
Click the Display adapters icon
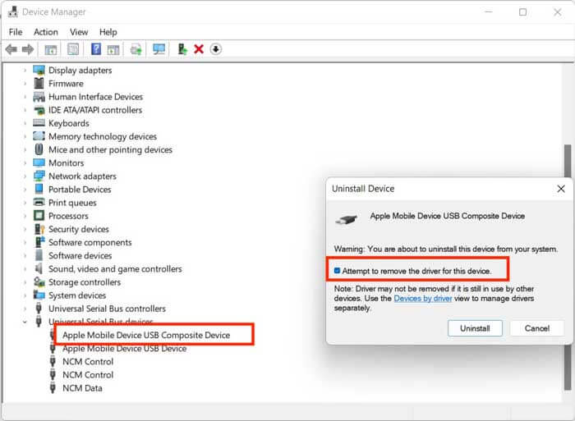tap(39, 70)
